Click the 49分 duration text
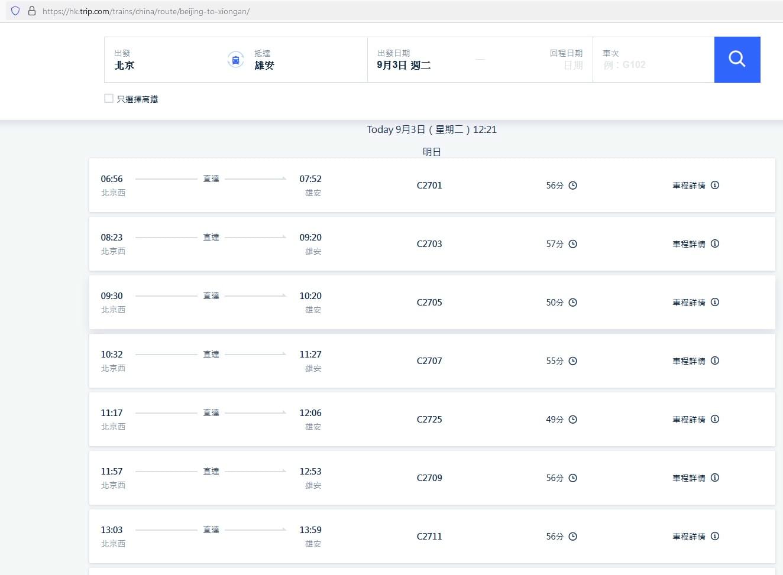This screenshot has height=575, width=783. 555,420
